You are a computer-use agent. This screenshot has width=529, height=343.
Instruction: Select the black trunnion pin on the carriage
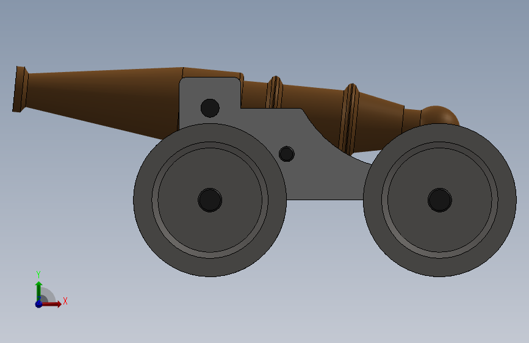(x=210, y=108)
